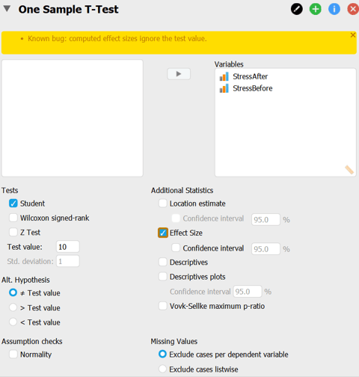Toggle Location estimate Confidence interval checkbox
This screenshot has width=359, height=377.
coord(176,218)
